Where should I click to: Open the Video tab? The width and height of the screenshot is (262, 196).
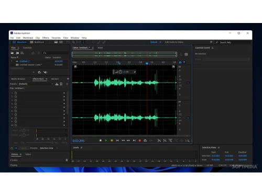28,154
